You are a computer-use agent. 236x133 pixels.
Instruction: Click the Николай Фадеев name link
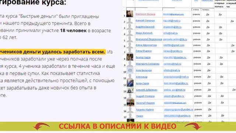[x=145, y=103]
